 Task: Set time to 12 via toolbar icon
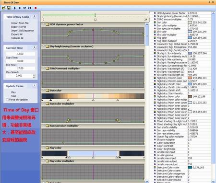pyautogui.click(x=24, y=8)
